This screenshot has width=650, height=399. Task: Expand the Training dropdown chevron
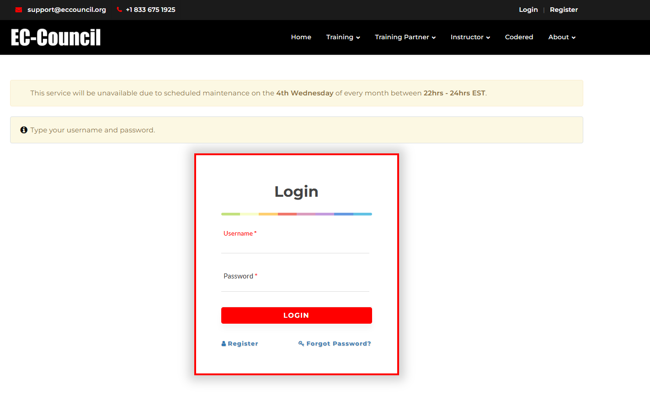tap(358, 37)
